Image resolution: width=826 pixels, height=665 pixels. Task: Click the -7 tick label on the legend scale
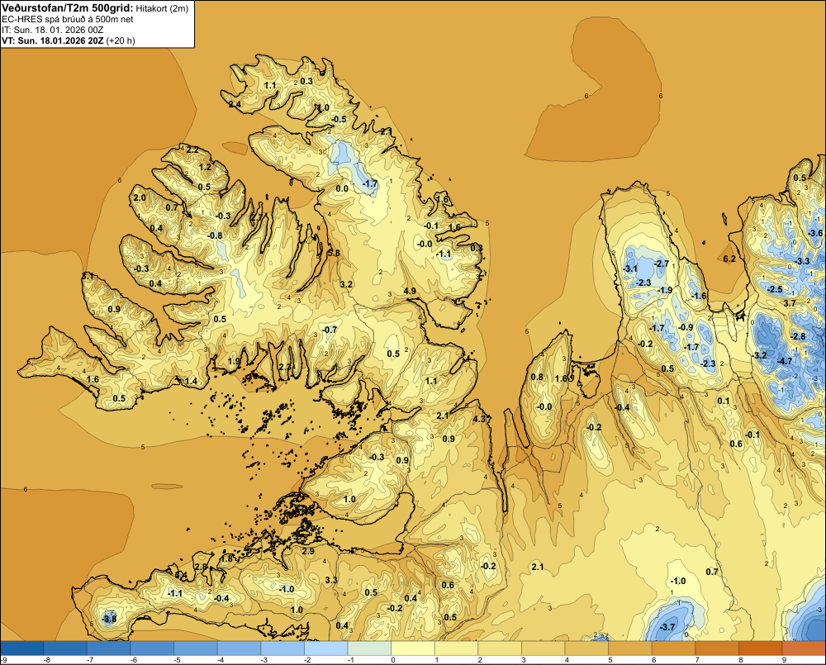click(89, 660)
